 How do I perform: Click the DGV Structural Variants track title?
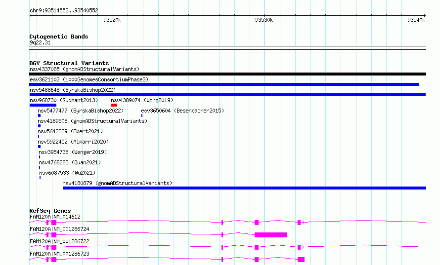[69, 63]
